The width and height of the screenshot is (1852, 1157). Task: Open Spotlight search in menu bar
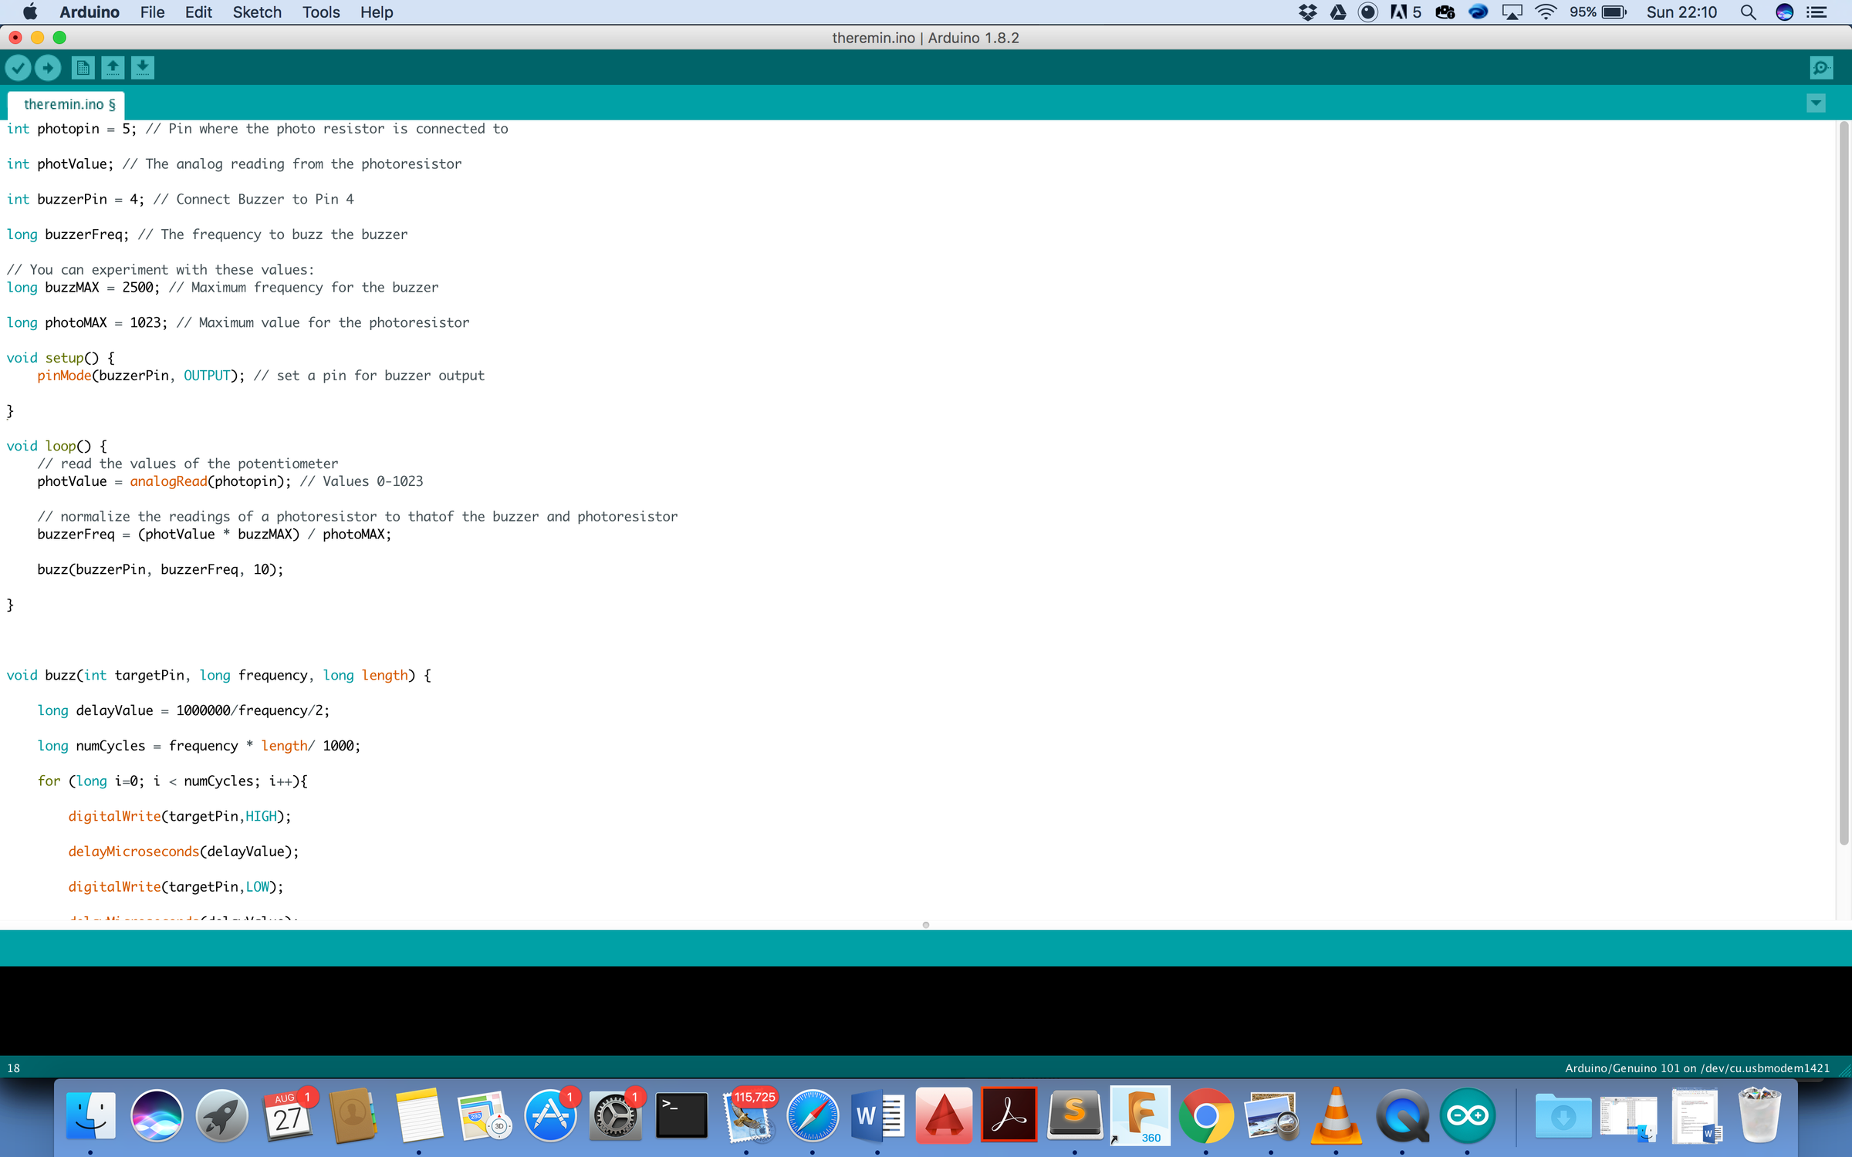[1749, 12]
